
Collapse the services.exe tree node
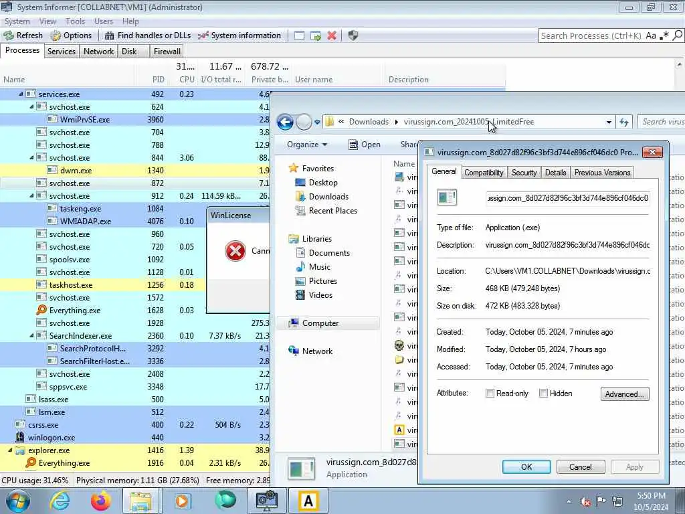21,94
